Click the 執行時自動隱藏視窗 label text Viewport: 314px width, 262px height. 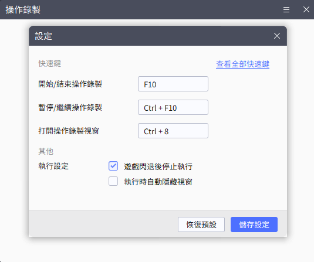(158, 182)
